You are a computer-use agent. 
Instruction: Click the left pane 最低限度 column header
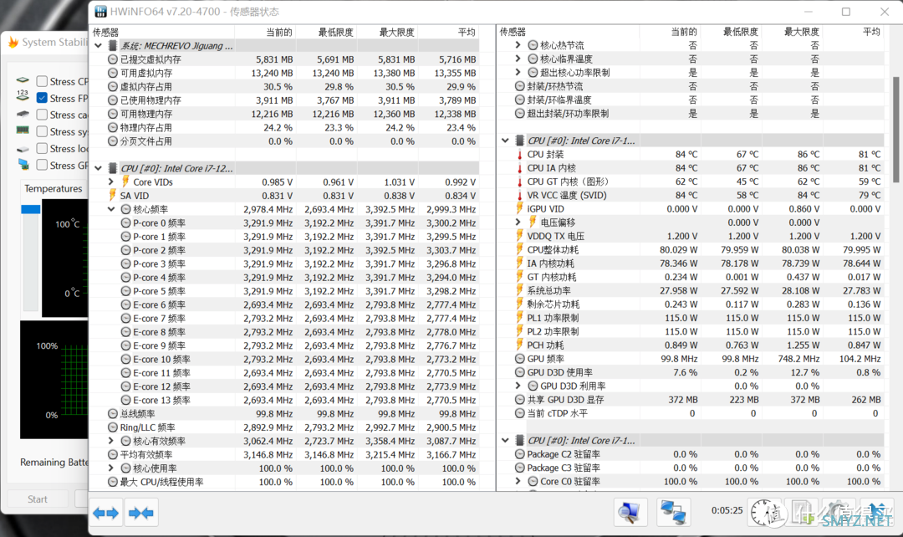click(336, 33)
